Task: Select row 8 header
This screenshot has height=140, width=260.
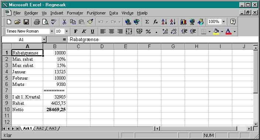Action: click(7, 97)
